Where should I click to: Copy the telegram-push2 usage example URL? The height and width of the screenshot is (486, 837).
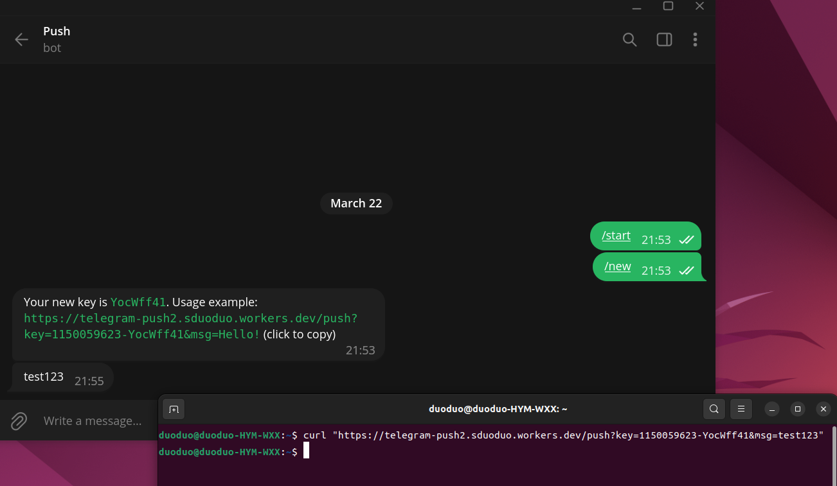tap(190, 326)
